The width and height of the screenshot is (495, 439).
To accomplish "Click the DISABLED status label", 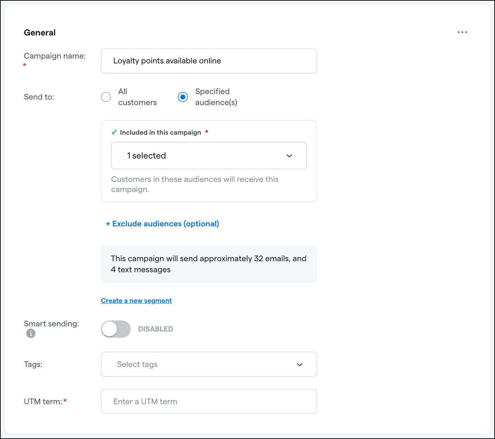I will tap(155, 329).
